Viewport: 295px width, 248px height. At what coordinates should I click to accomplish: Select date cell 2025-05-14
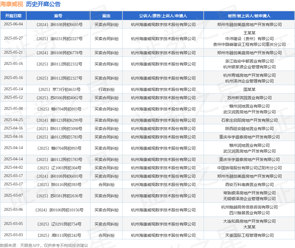(13, 89)
